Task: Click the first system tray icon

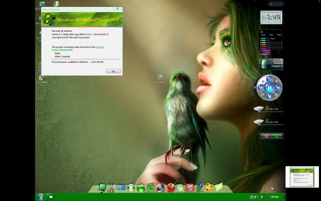Action: pyautogui.click(x=251, y=197)
